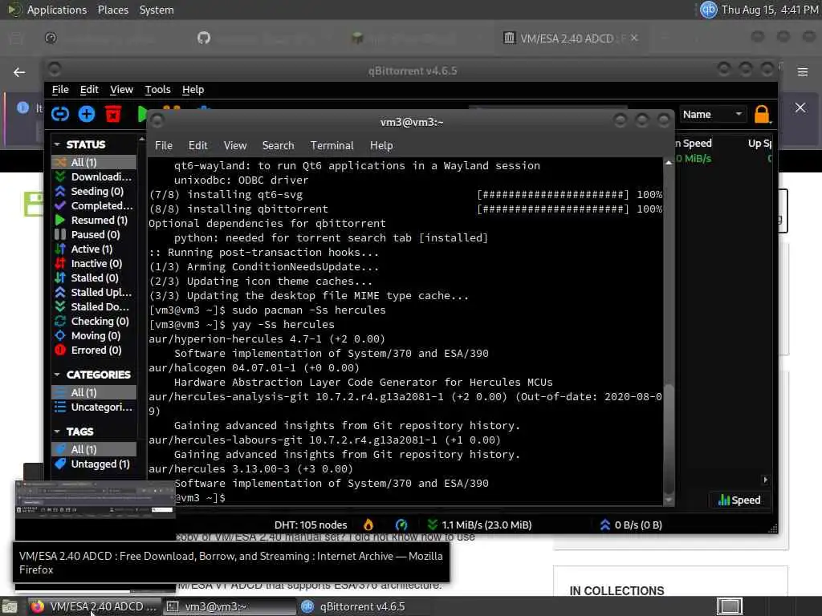Click the Firefox back arrow button
Image resolution: width=822 pixels, height=616 pixels.
tap(19, 72)
